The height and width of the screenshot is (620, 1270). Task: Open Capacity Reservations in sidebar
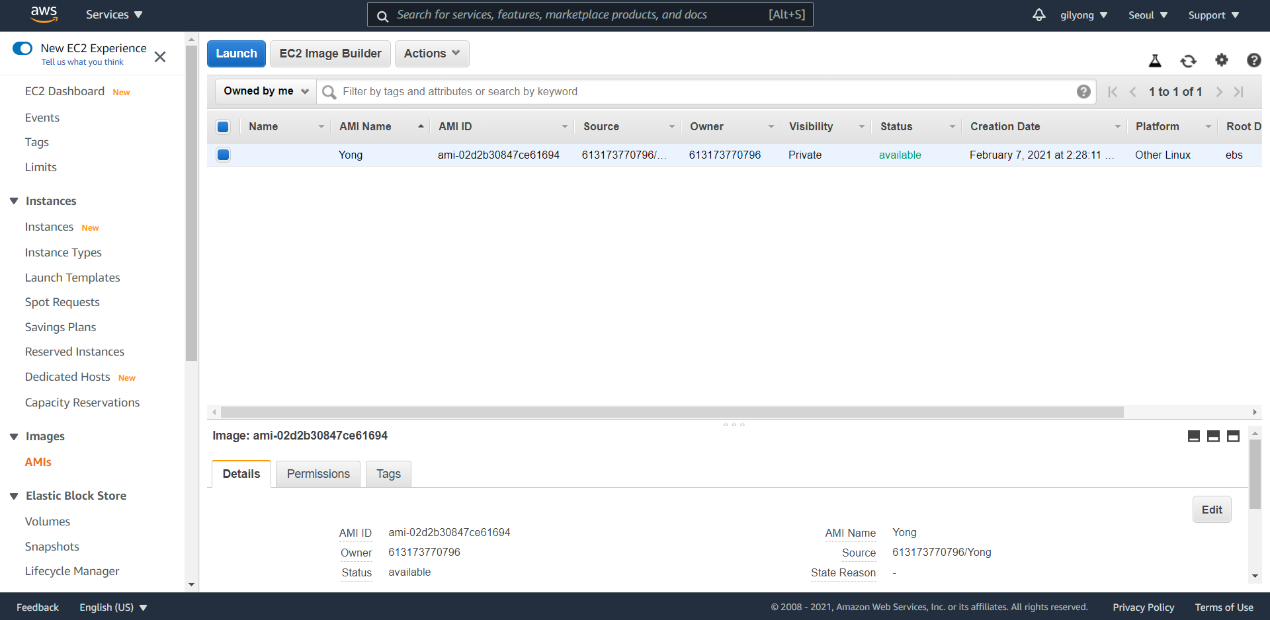(82, 403)
